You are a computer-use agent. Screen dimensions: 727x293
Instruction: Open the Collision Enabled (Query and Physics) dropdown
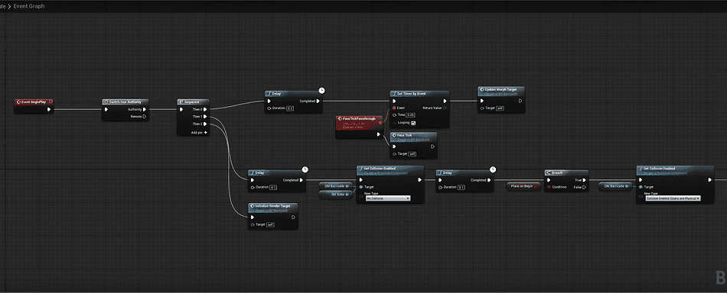[x=673, y=198]
